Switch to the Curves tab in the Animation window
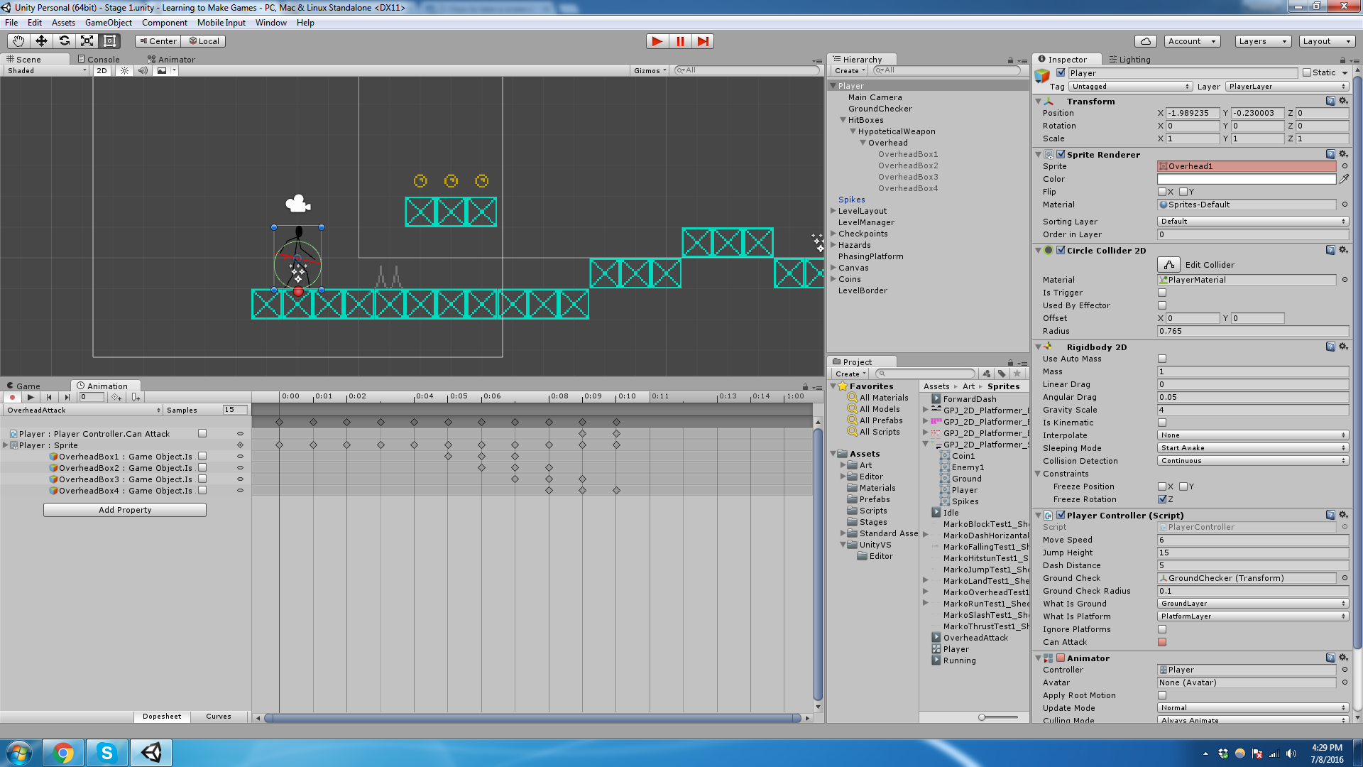The width and height of the screenshot is (1363, 767). [219, 717]
